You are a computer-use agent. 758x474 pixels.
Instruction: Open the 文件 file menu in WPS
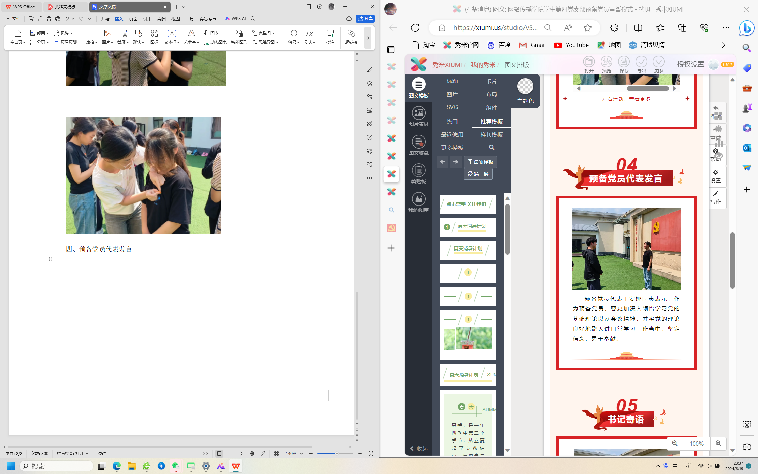click(14, 19)
